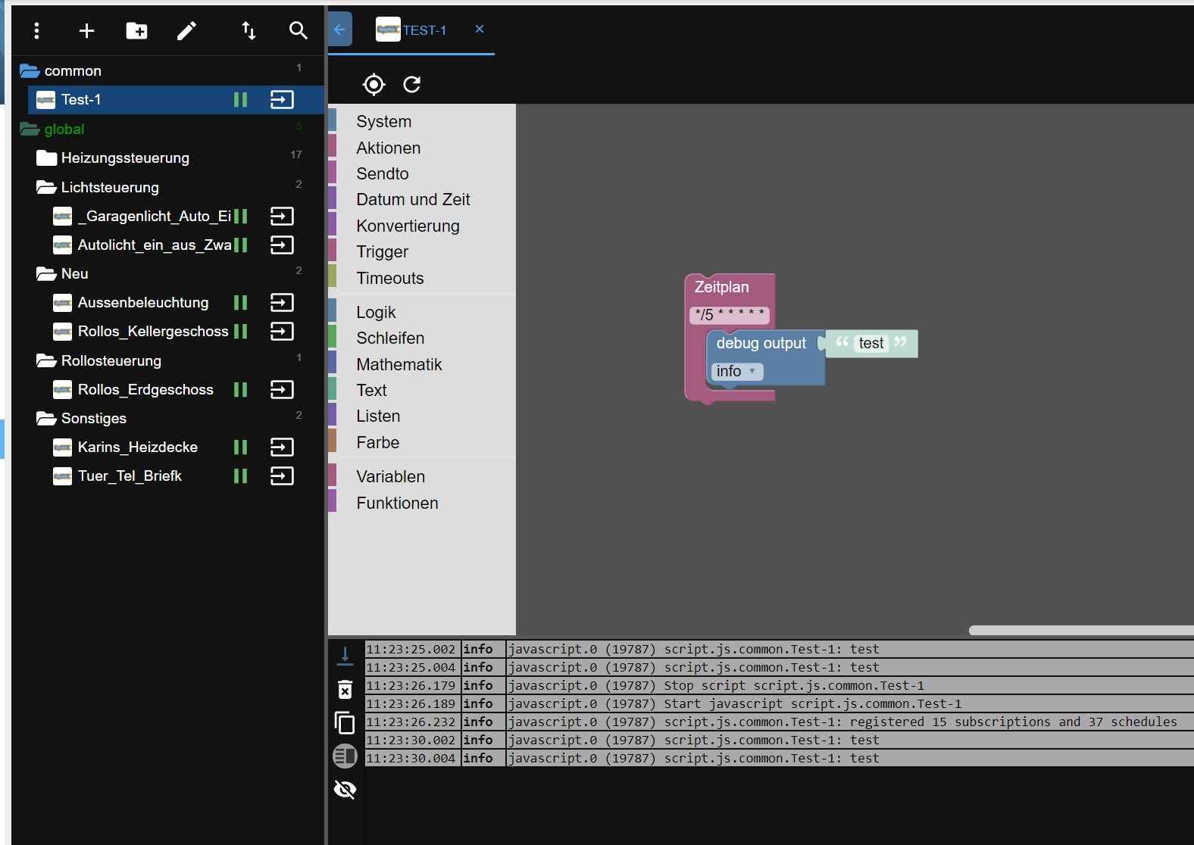This screenshot has height=845, width=1194.
Task: Click the blue back arrow button
Action: [340, 30]
